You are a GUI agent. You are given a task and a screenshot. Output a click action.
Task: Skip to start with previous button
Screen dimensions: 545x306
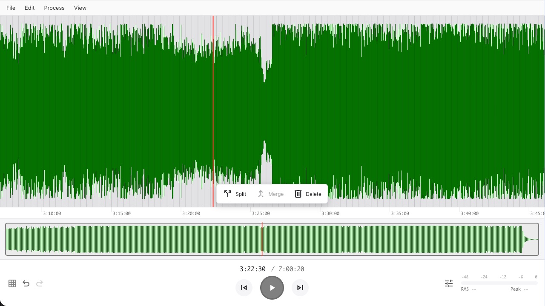pyautogui.click(x=244, y=288)
